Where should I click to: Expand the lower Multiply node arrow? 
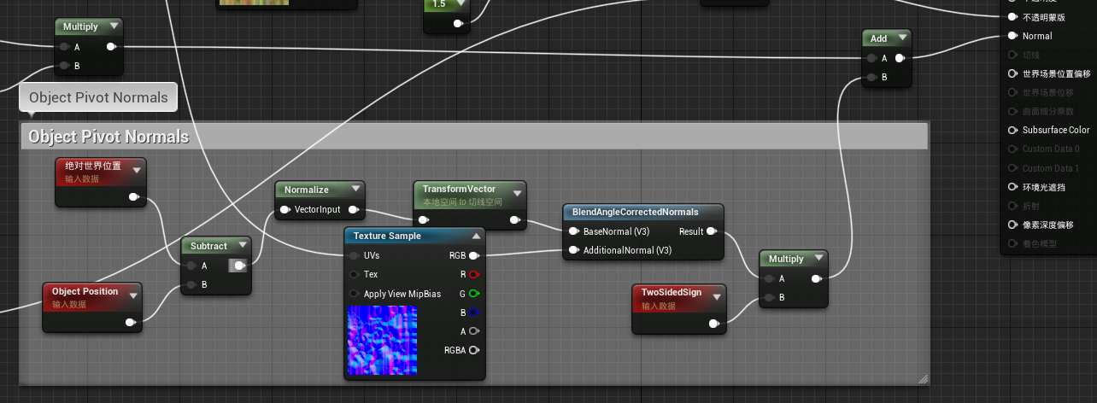818,259
